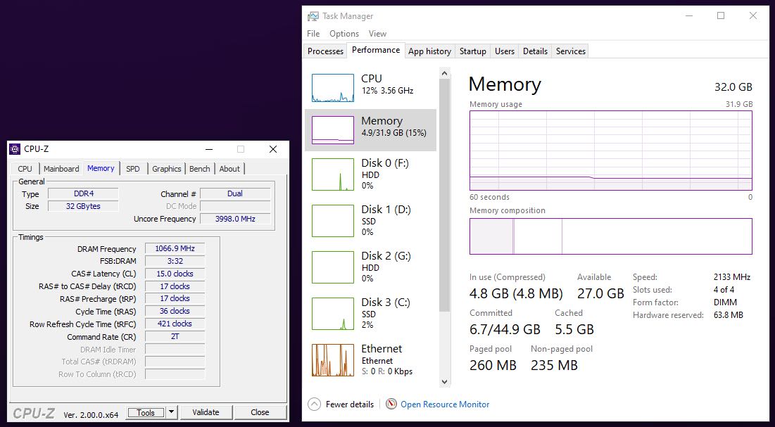Click the Resource Monitor icon
Screen dimensions: 775x427
[391, 404]
